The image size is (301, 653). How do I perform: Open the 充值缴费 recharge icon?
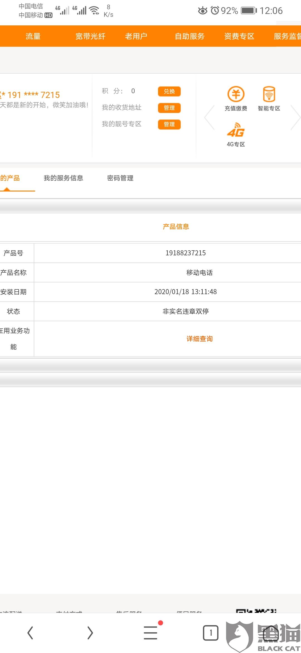pos(236,99)
